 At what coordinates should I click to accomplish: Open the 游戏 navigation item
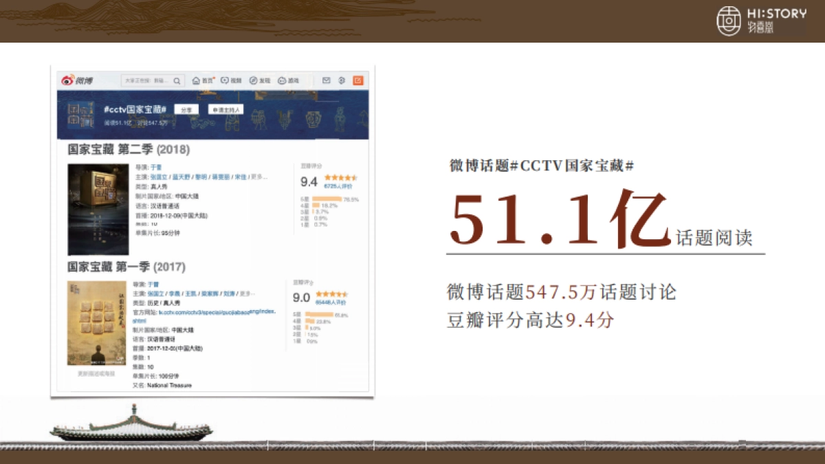(x=282, y=81)
